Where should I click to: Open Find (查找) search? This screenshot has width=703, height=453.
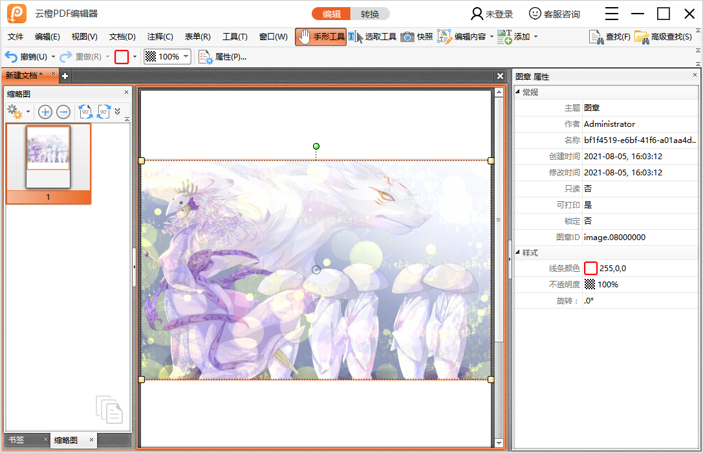coord(610,37)
